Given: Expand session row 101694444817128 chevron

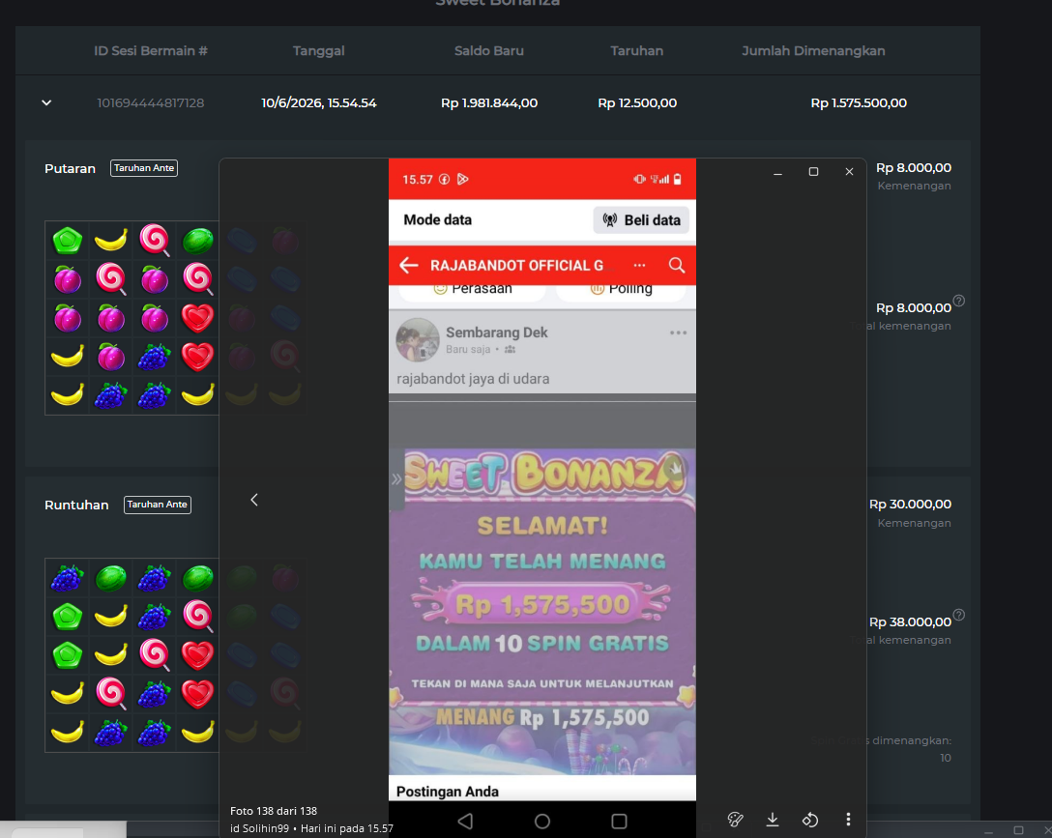Looking at the screenshot, I should (46, 102).
